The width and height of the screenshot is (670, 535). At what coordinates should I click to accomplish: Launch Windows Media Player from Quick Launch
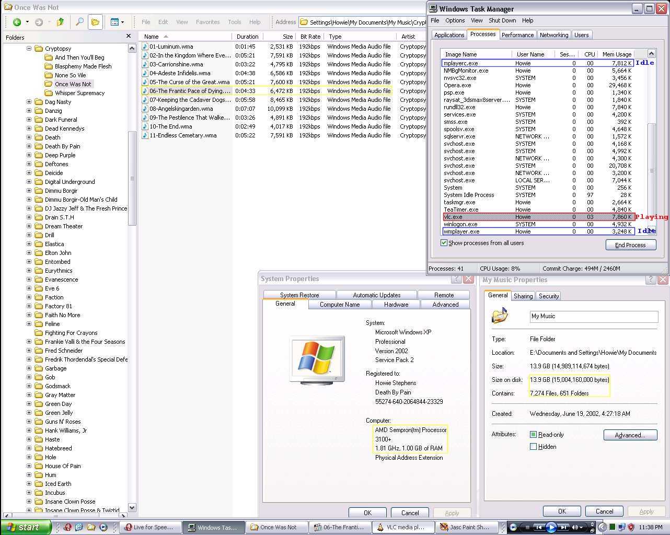point(103,527)
